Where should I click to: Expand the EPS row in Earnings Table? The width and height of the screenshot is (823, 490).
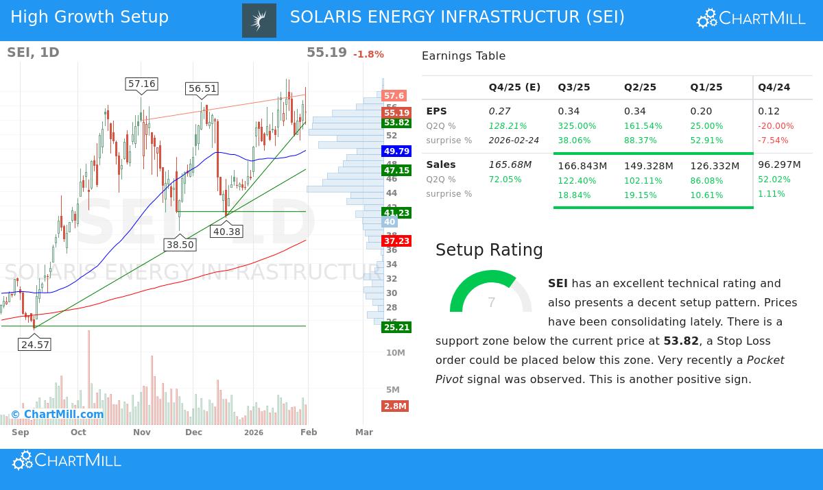click(436, 111)
